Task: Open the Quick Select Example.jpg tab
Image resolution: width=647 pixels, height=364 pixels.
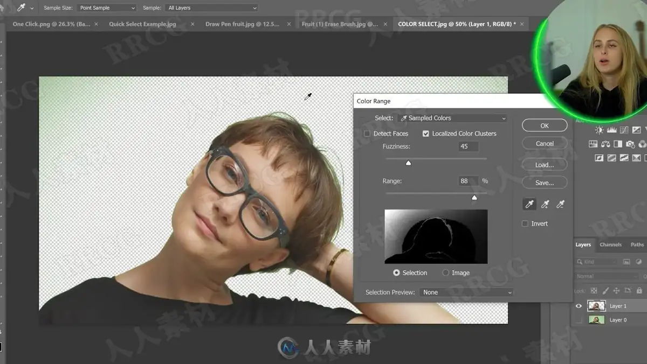Action: (x=142, y=24)
